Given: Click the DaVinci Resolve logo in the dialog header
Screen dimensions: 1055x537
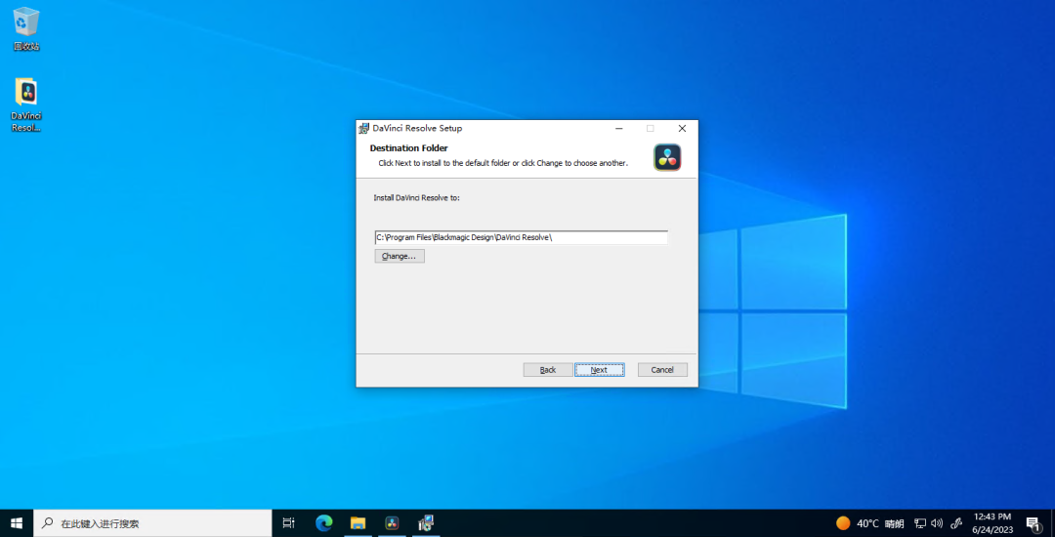Looking at the screenshot, I should 667,157.
